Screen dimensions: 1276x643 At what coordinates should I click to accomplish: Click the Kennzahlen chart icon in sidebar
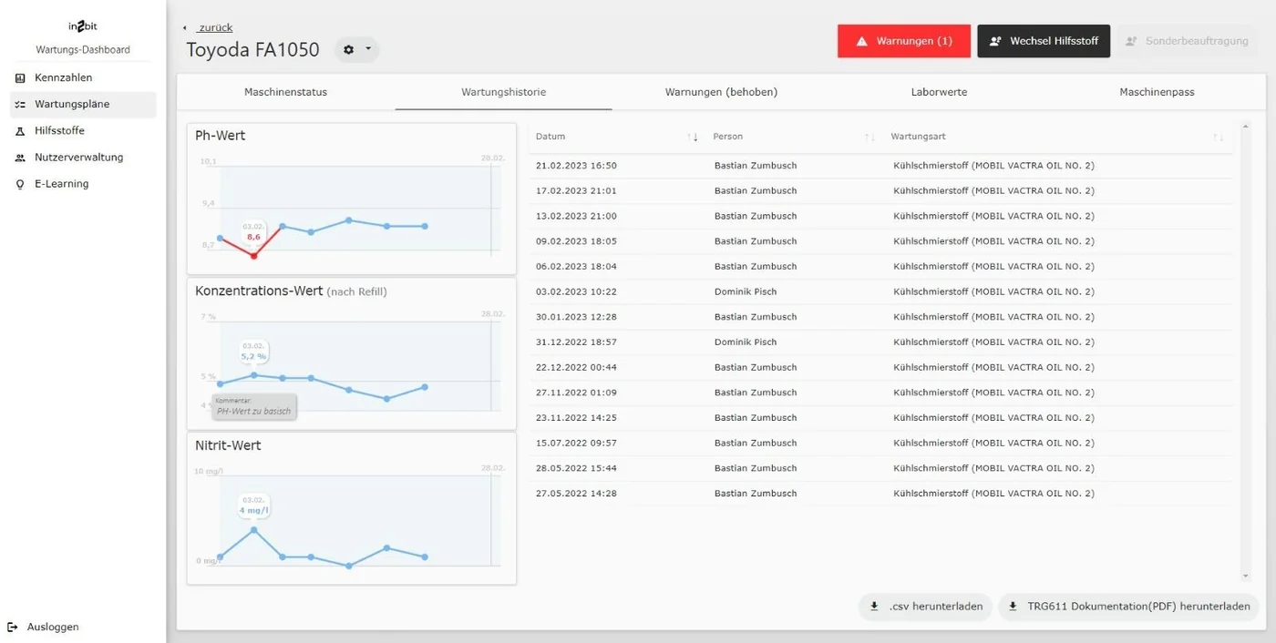point(20,78)
